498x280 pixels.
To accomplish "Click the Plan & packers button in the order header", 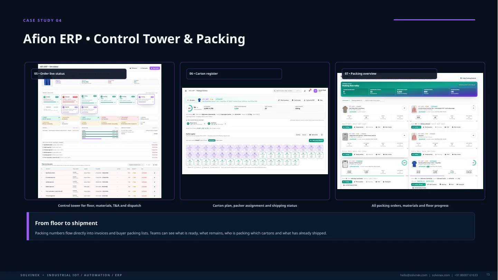I will [x=283, y=100].
